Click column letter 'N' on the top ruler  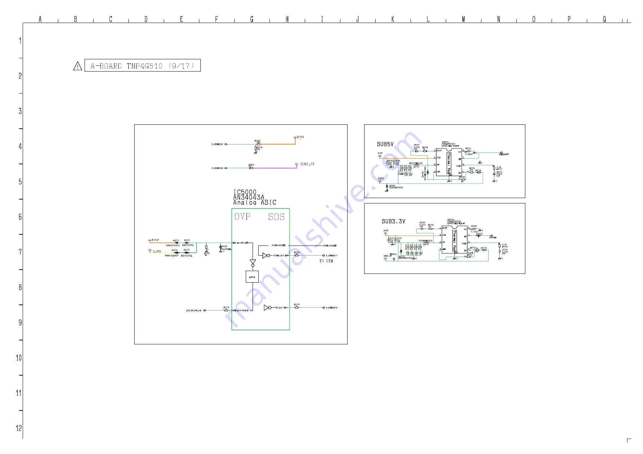click(x=499, y=19)
